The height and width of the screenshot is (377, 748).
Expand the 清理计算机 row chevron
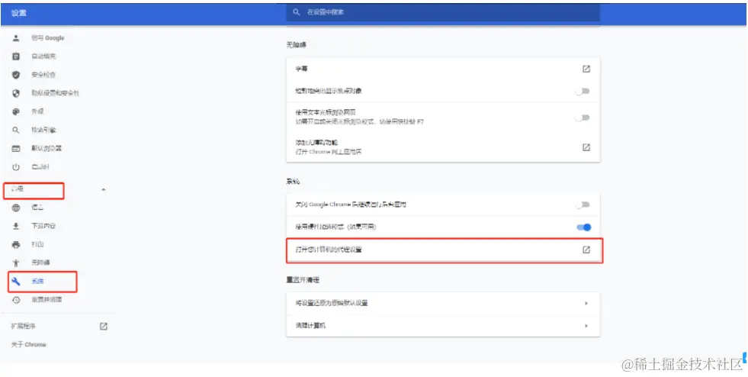586,326
